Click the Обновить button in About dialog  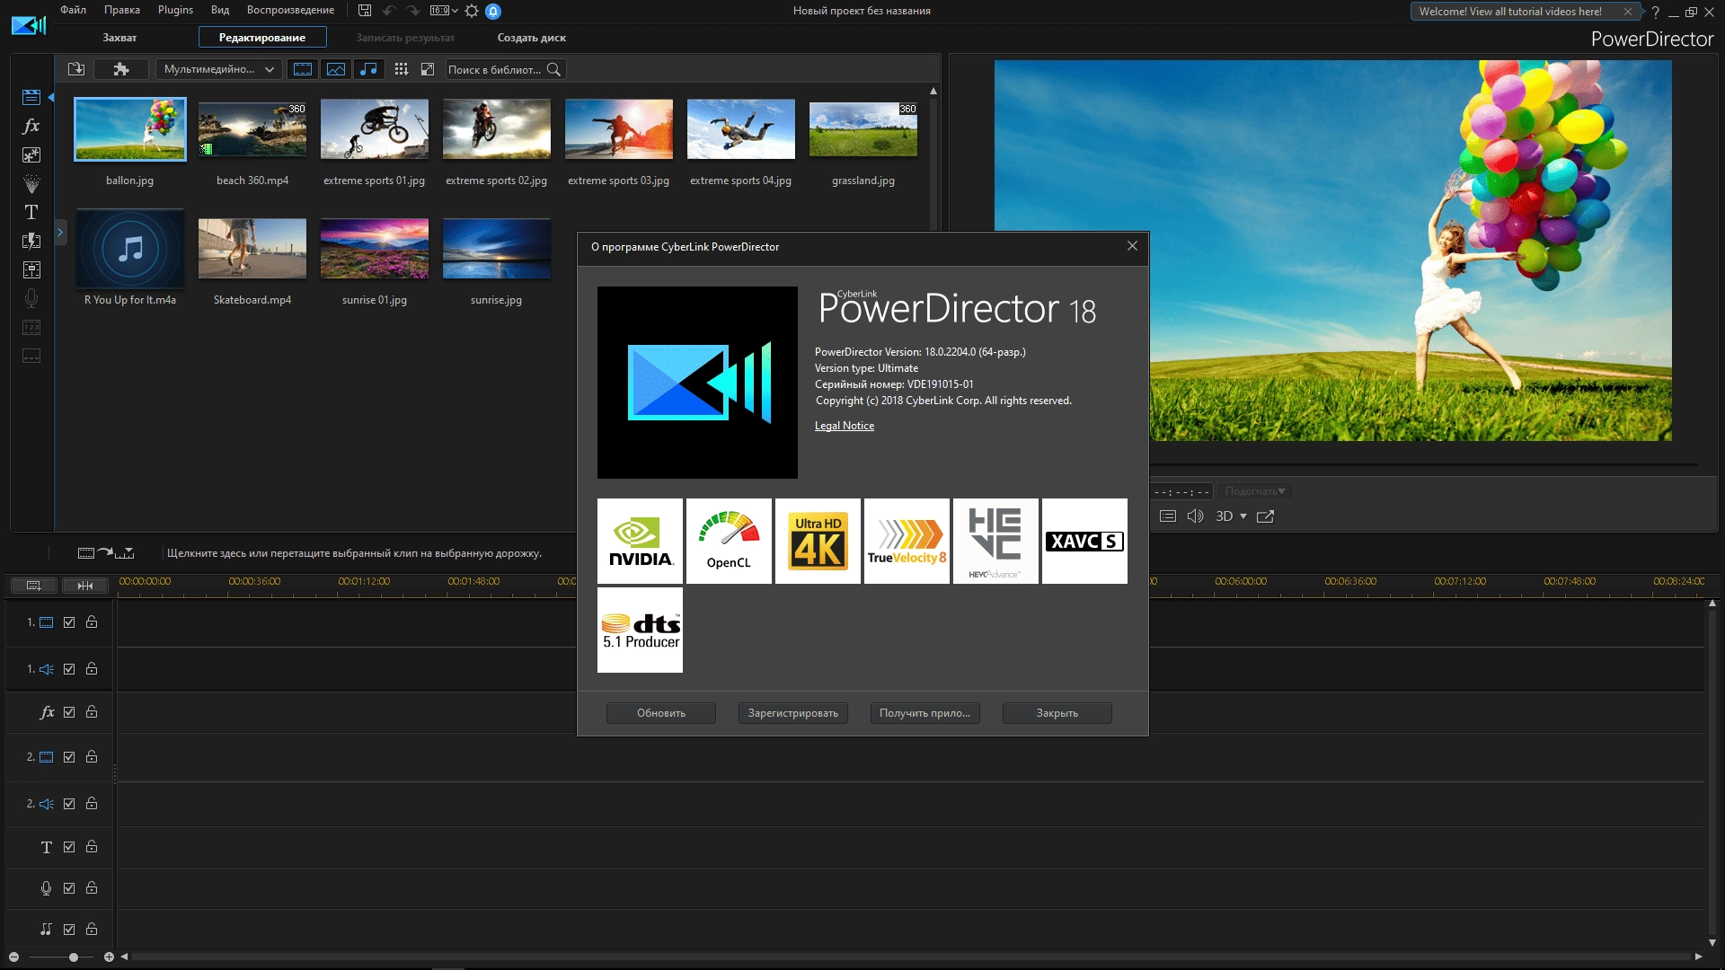click(661, 713)
